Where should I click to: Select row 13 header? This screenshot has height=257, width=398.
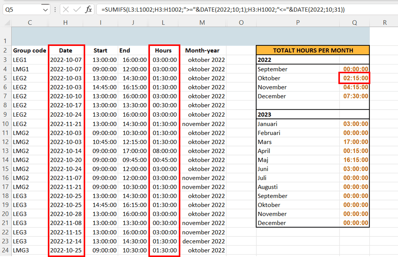pyautogui.click(x=6, y=151)
